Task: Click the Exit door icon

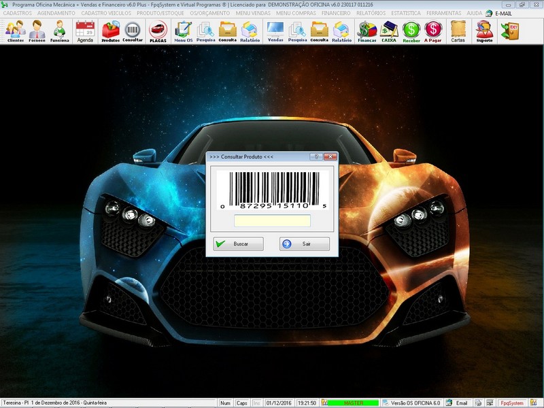Action: (509, 31)
